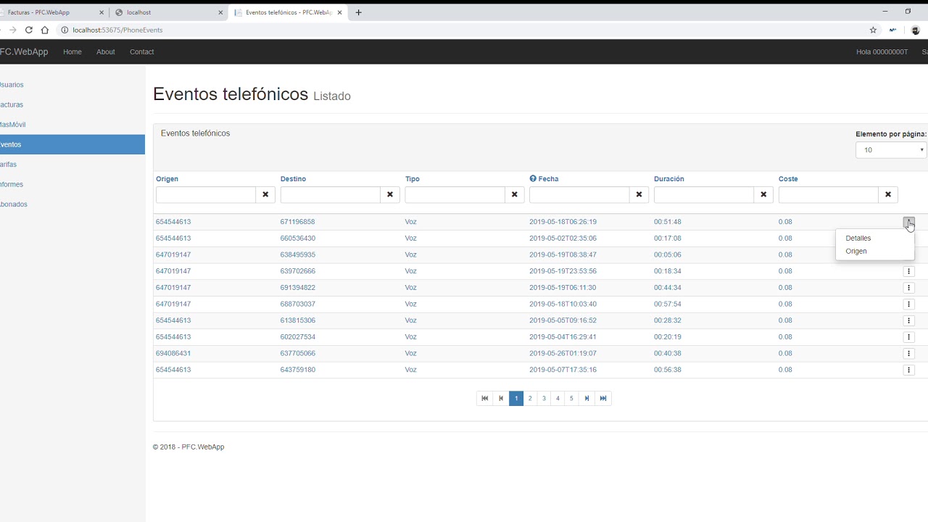
Task: Sort by Origen column header
Action: click(x=167, y=178)
